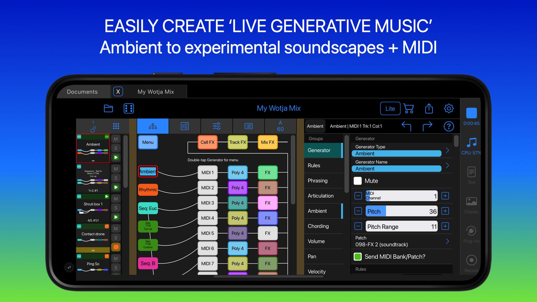The height and width of the screenshot is (302, 537).
Task: Expand the Generator Name chevron
Action: (x=447, y=166)
